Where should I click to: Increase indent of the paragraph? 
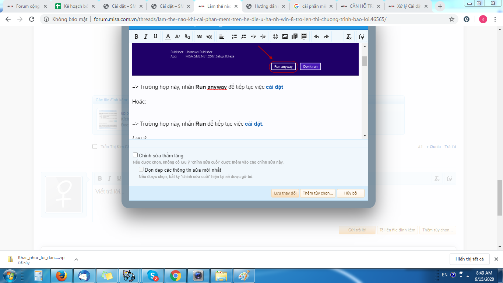pos(263,36)
